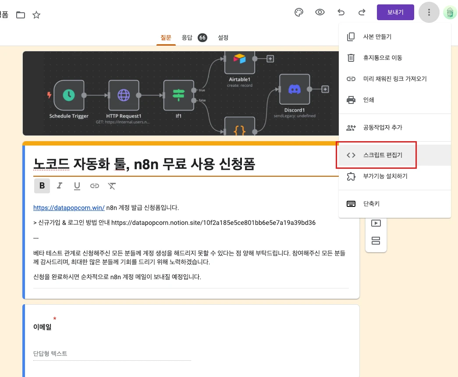Toggle underline formatting in the title toolbar
Screen dimensions: 458x377
tap(77, 186)
